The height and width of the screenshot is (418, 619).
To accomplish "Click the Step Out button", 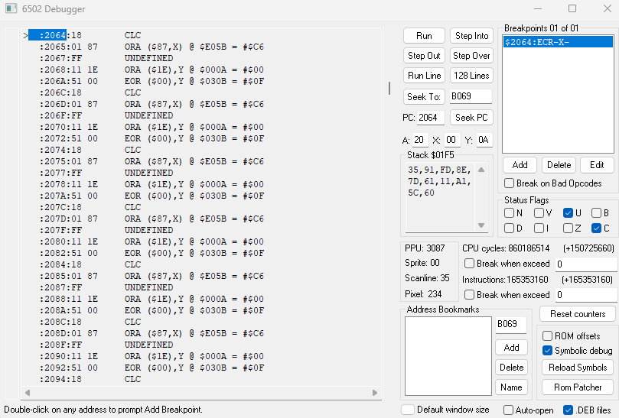I will 424,56.
